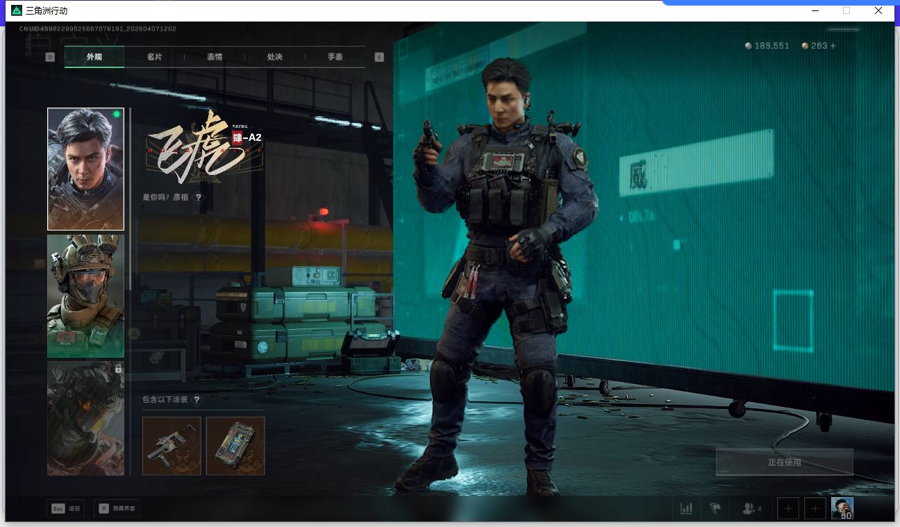Click the Esc 返回 back button

(x=65, y=508)
